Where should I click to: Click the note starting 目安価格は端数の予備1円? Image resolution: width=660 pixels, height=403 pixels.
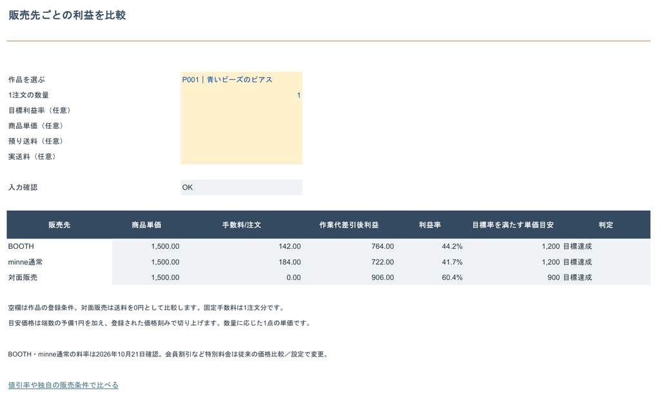coord(160,324)
